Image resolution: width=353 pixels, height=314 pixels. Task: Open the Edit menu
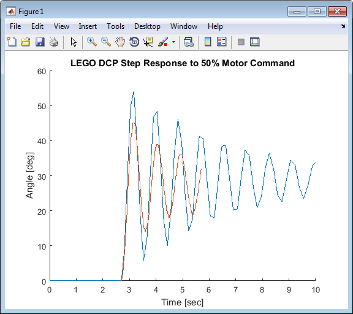(37, 26)
